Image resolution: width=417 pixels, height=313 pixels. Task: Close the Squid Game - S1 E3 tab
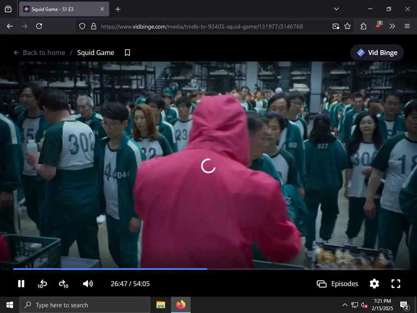pyautogui.click(x=102, y=9)
